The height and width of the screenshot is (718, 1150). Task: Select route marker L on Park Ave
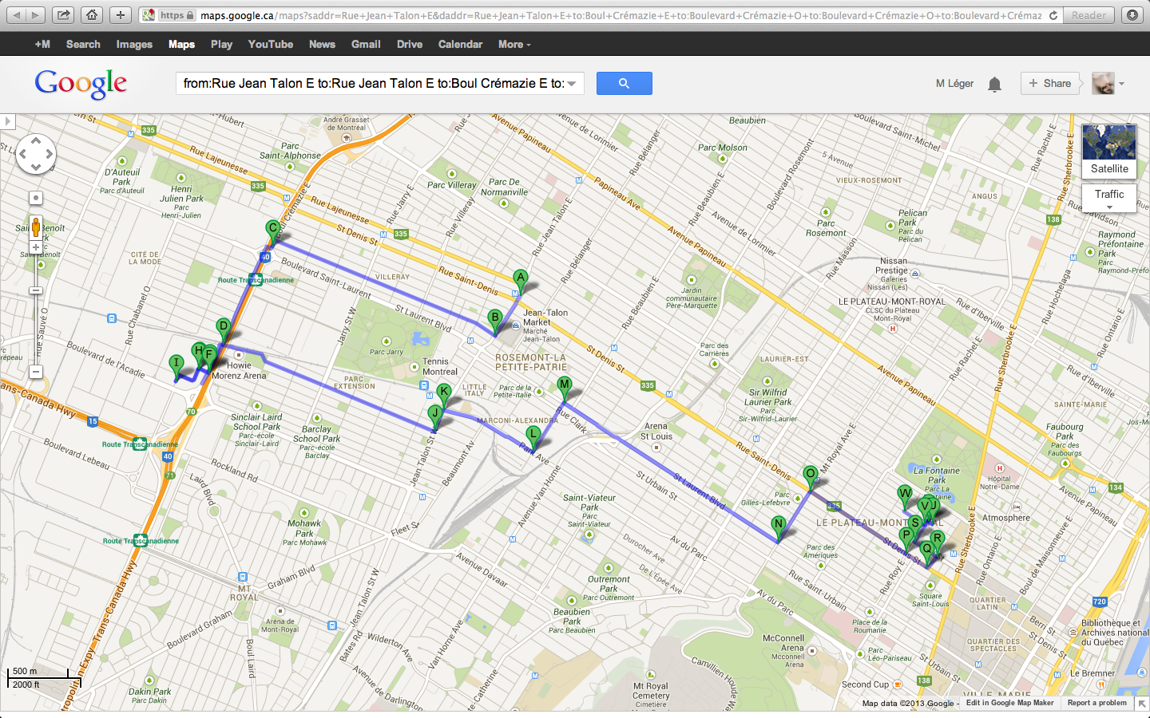pos(533,437)
